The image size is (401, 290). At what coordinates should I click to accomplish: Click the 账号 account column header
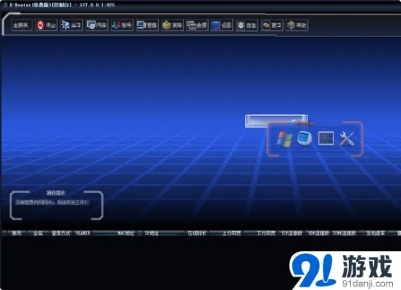17,233
